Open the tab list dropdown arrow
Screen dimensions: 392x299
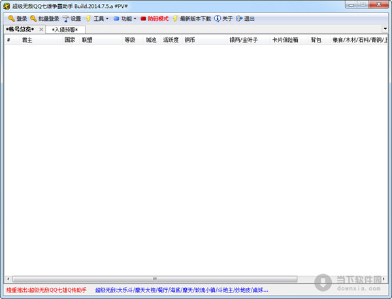tap(385, 29)
